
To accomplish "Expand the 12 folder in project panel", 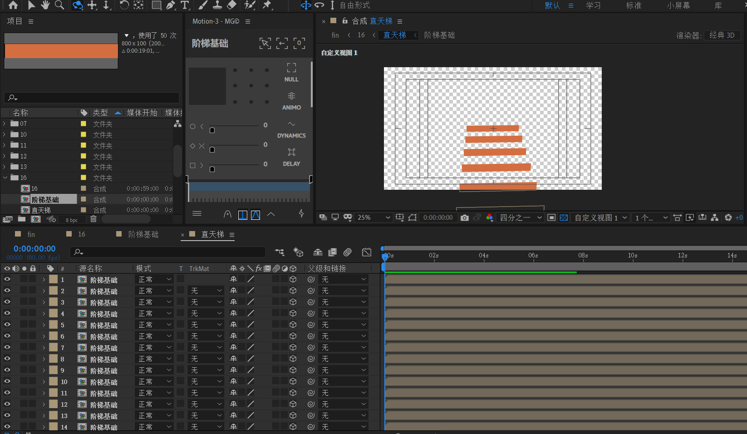I will point(5,156).
